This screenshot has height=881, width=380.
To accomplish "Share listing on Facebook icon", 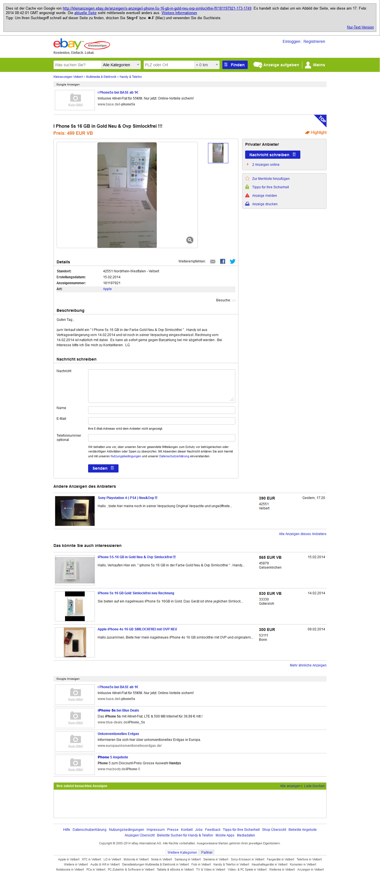I will click(223, 261).
